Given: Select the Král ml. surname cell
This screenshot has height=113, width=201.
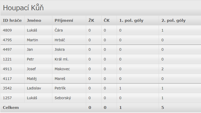Looking at the screenshot, I should click(x=62, y=59).
